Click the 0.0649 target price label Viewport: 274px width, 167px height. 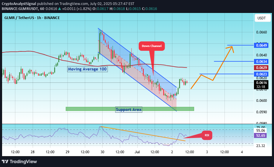coord(261,45)
